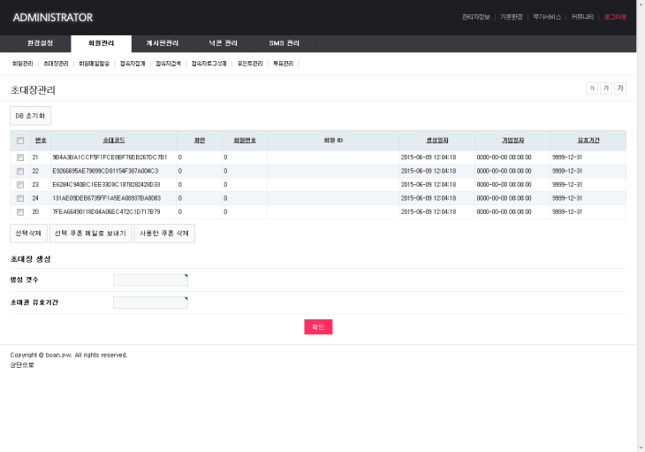Sort table by 유효기간 column
The width and height of the screenshot is (645, 452).
[x=588, y=141]
